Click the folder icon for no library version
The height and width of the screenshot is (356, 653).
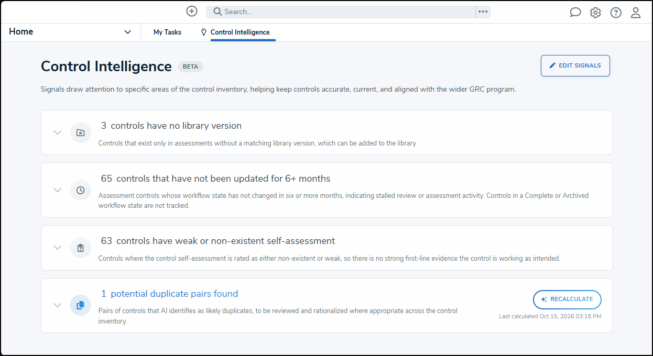[81, 132]
